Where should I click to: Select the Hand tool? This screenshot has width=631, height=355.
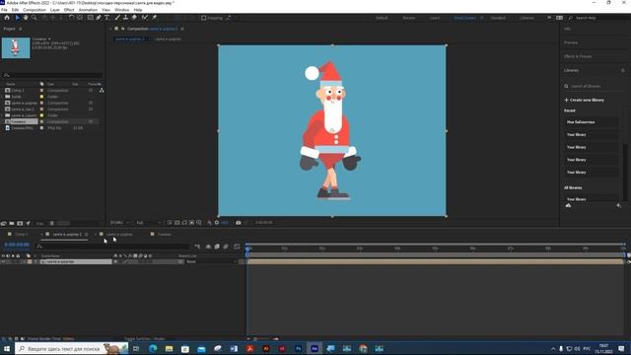click(x=26, y=18)
